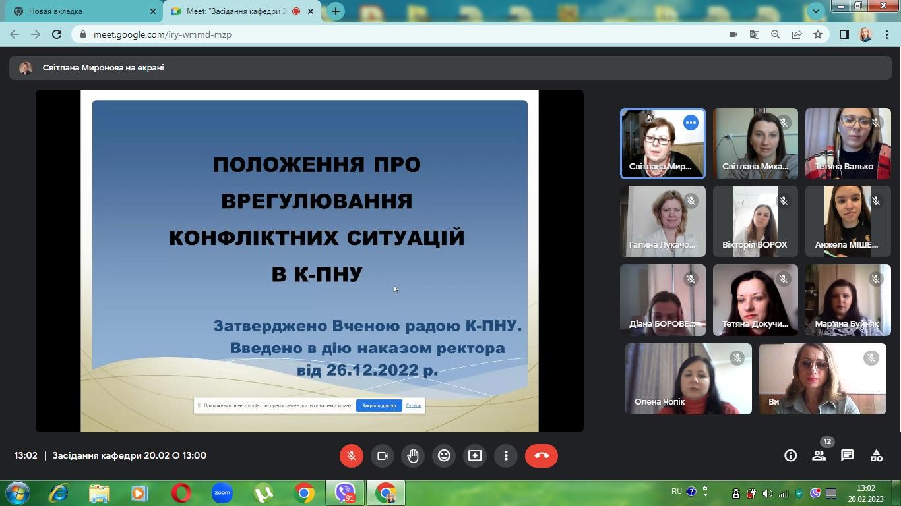Open more options three-dot menu
This screenshot has height=506, width=901.
click(x=506, y=455)
